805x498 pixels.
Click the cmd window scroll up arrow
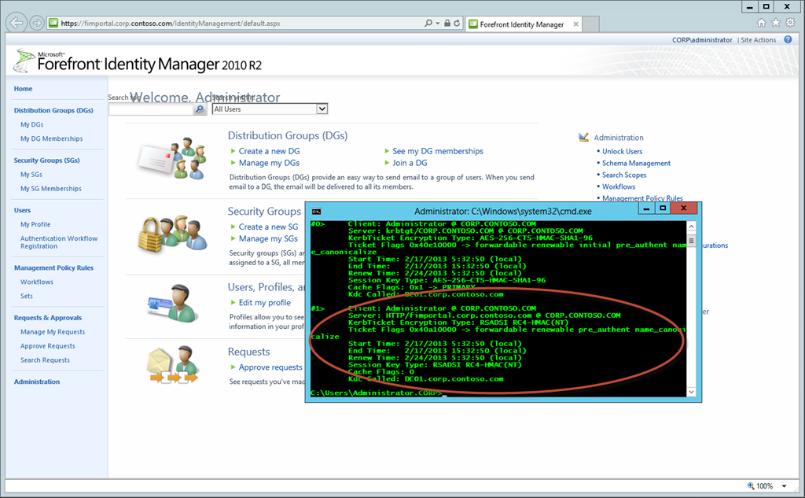point(691,226)
